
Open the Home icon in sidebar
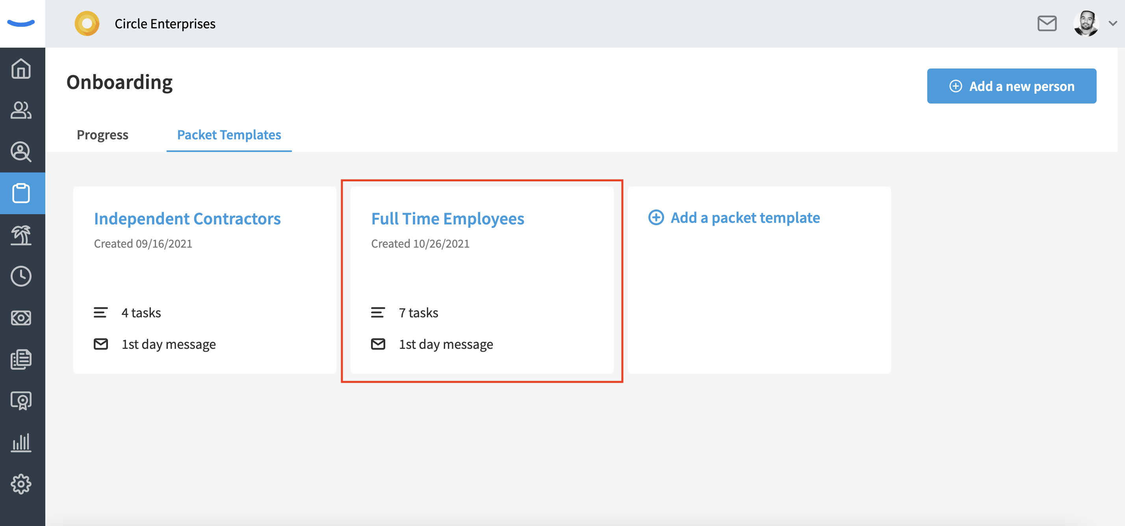[21, 69]
